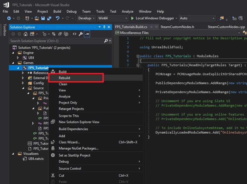Image resolution: width=247 pixels, height=184 pixels.
Task: Click the View Code icon in Solution Explorer
Action: (x=74, y=33)
